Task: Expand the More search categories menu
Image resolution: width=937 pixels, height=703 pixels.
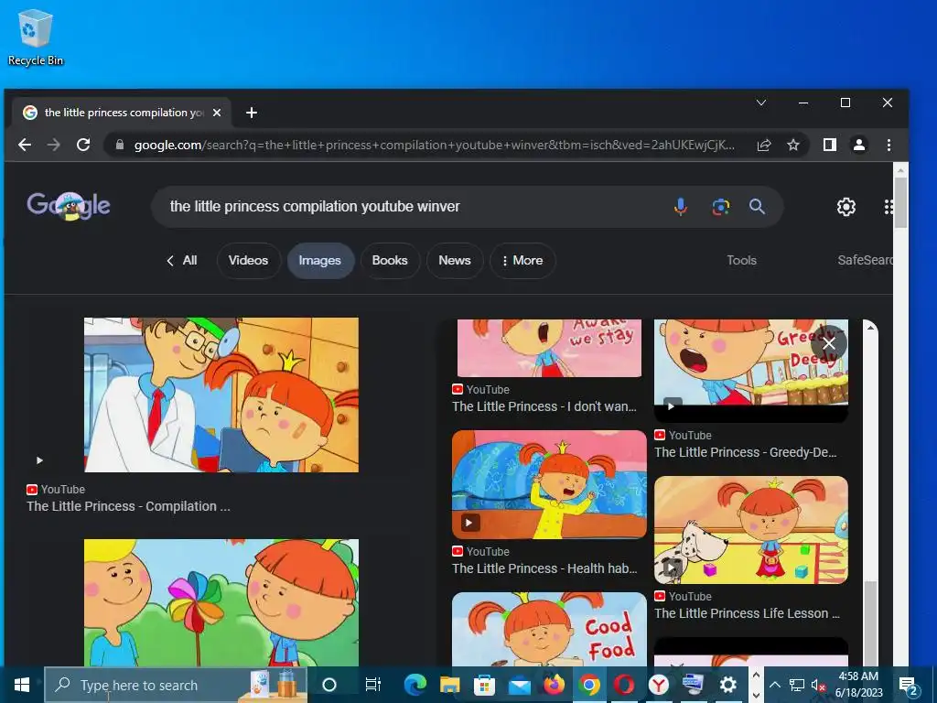Action: pos(522,261)
